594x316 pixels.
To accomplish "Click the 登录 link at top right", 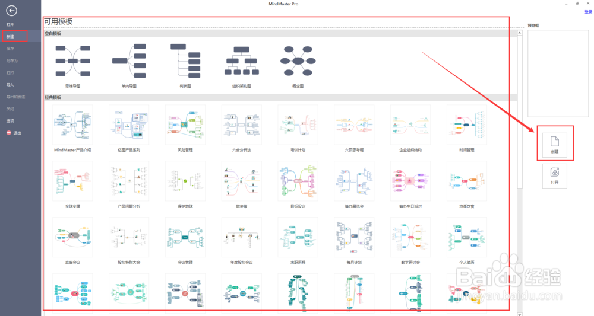I will [x=588, y=12].
